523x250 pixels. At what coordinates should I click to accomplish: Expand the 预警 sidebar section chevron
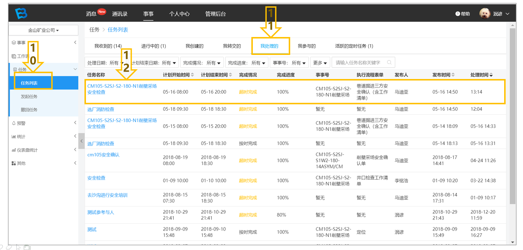point(75,123)
